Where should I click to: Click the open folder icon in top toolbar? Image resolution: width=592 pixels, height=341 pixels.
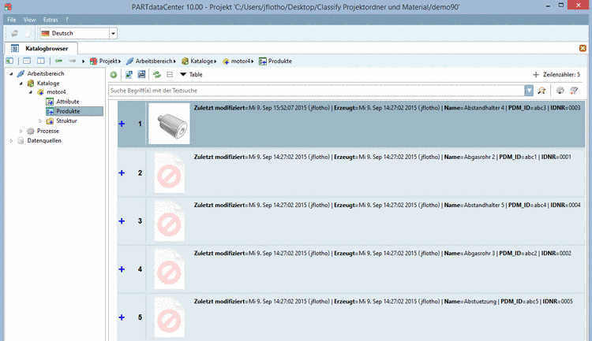(x=14, y=33)
